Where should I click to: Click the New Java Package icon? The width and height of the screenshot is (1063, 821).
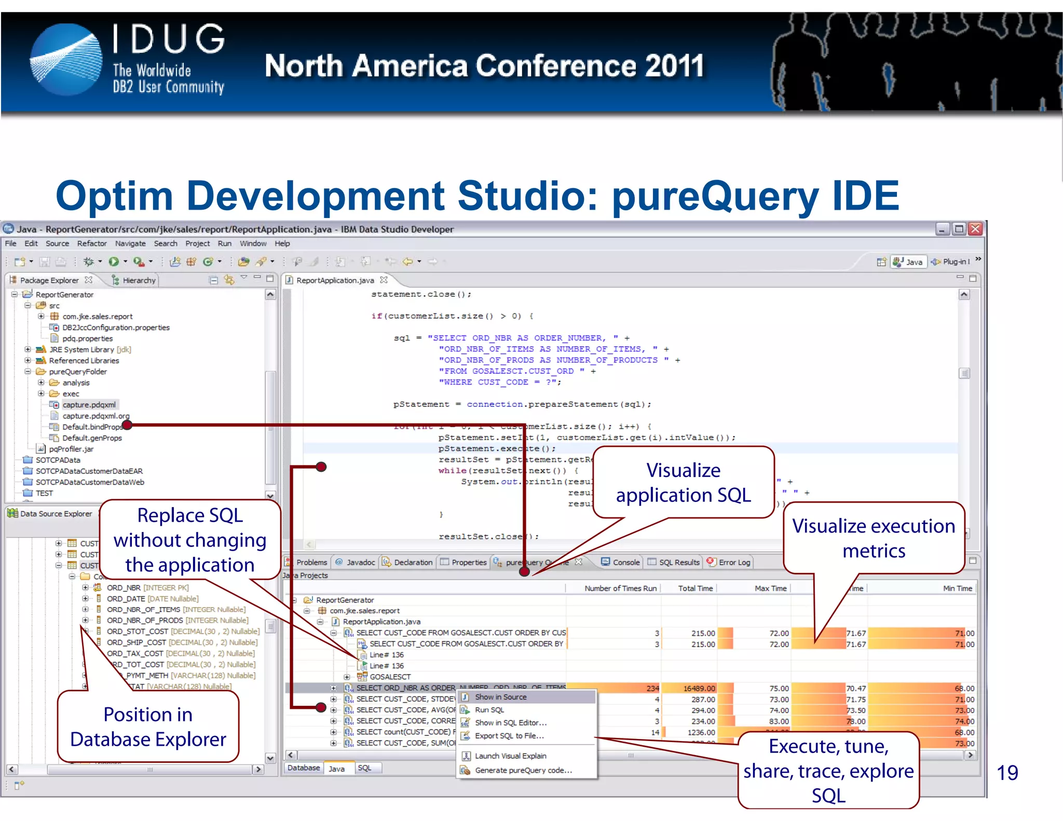point(192,262)
